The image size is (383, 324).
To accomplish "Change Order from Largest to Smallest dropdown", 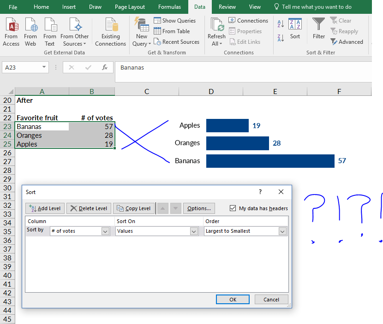I will (283, 231).
